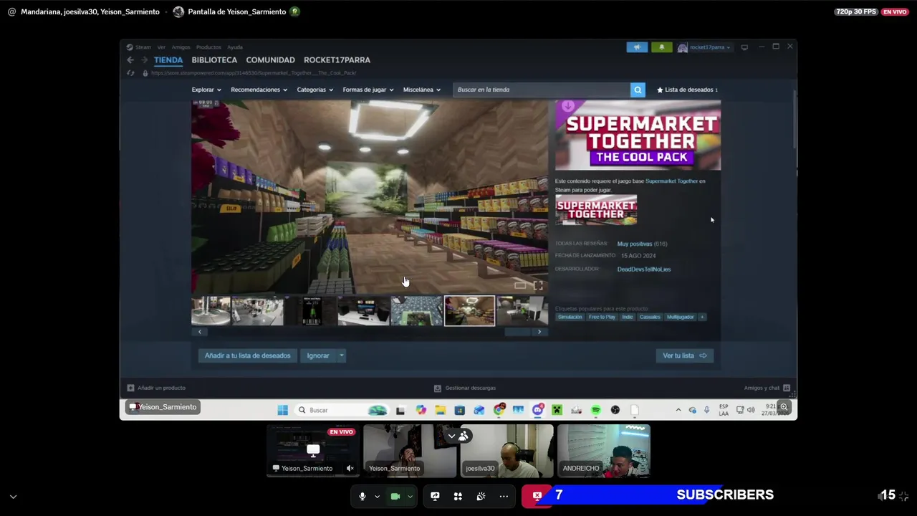Unmute Yeison_Sarmiento stream speaker icon

click(x=350, y=468)
